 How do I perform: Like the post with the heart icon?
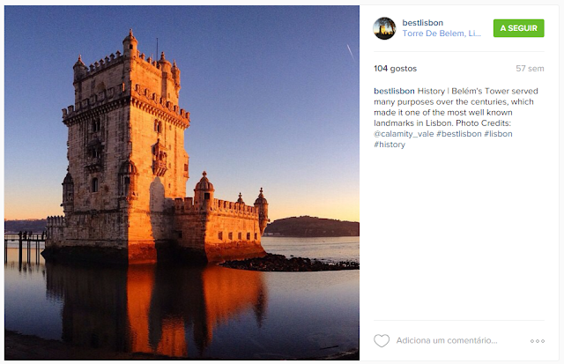point(382,340)
